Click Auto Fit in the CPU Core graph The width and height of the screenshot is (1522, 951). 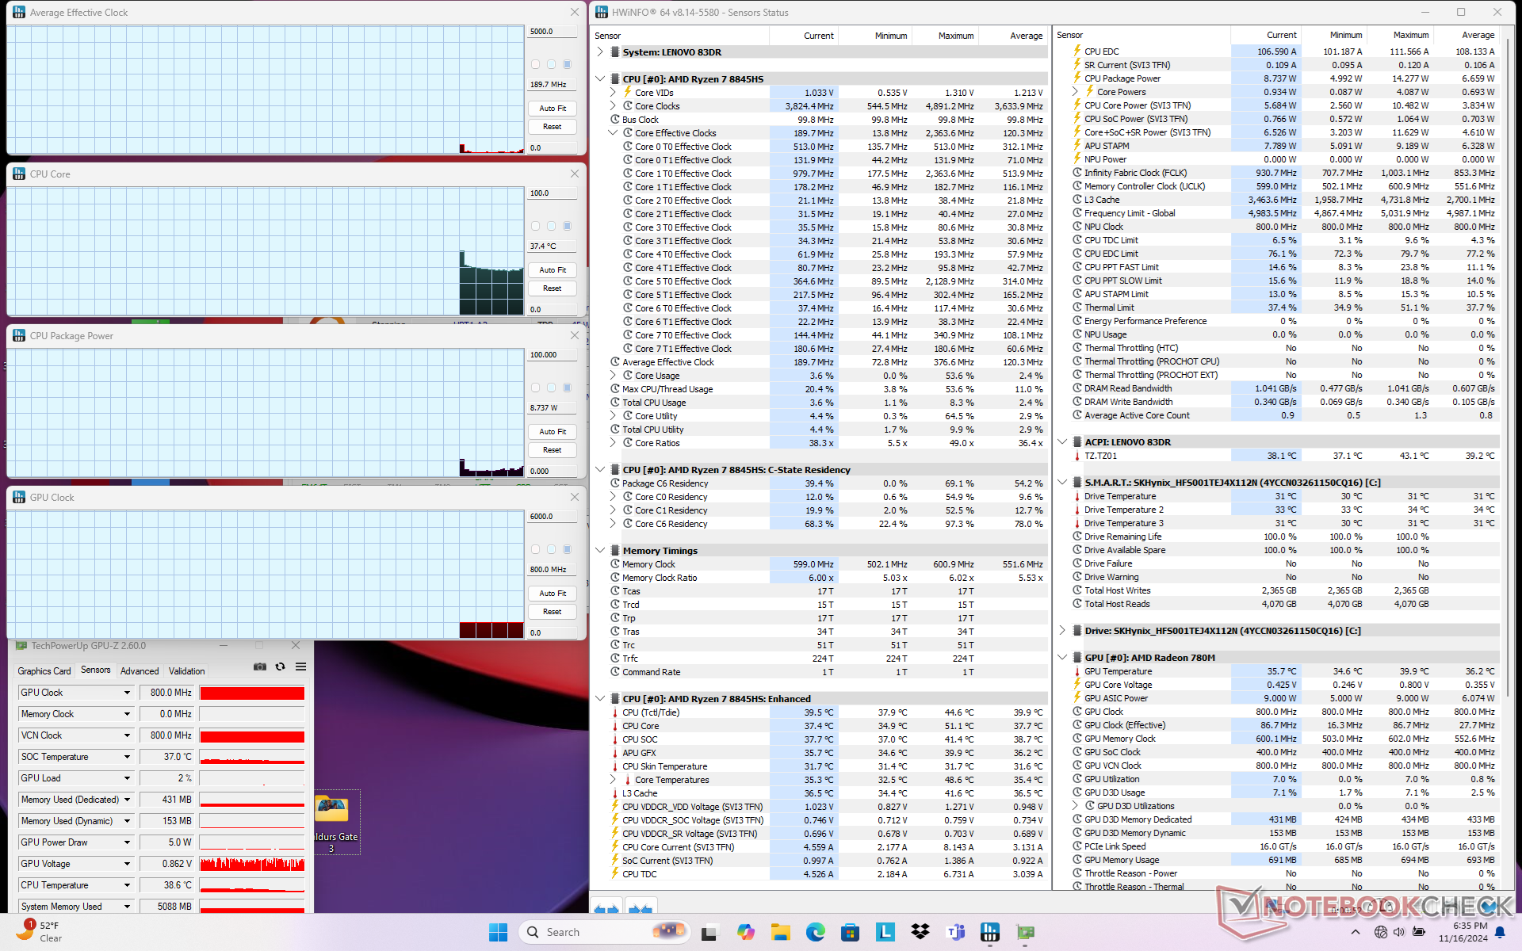(553, 270)
